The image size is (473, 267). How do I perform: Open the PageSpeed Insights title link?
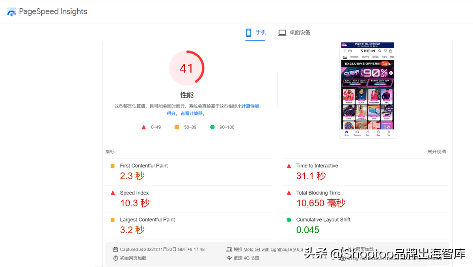(x=53, y=11)
